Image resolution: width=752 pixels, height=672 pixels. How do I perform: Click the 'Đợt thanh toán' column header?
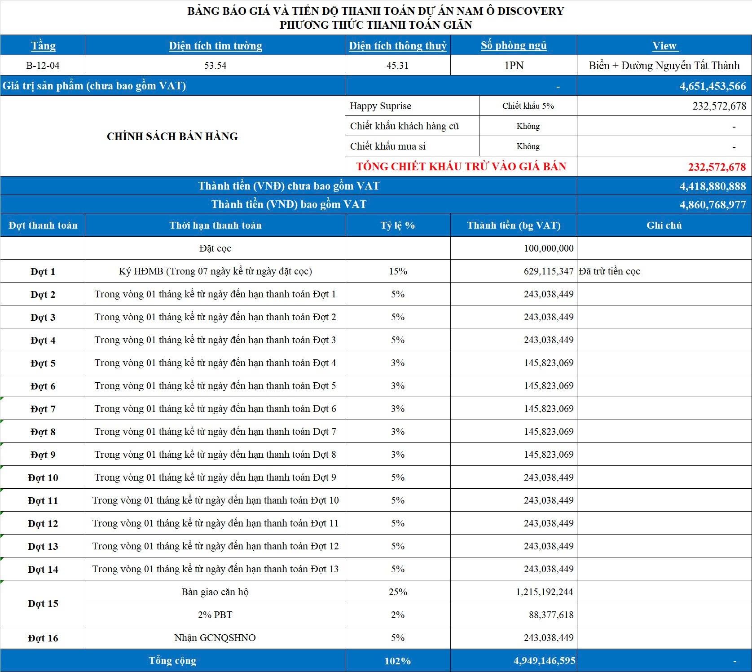[x=43, y=225]
